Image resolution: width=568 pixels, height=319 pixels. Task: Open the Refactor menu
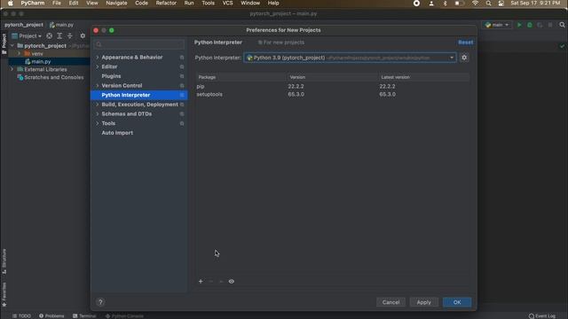pyautogui.click(x=166, y=4)
